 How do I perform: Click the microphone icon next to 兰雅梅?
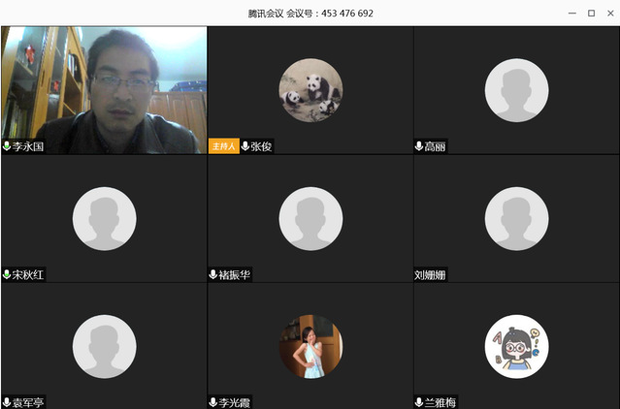pyautogui.click(x=419, y=401)
